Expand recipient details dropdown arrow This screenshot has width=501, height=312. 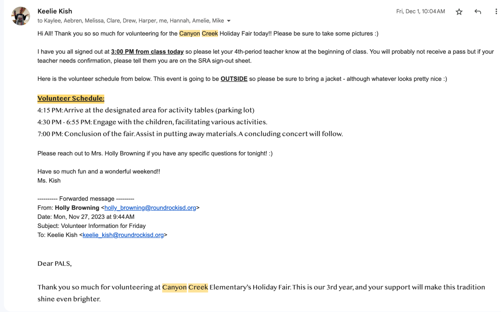[x=229, y=21]
